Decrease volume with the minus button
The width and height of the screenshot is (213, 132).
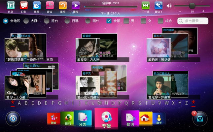[180, 12]
